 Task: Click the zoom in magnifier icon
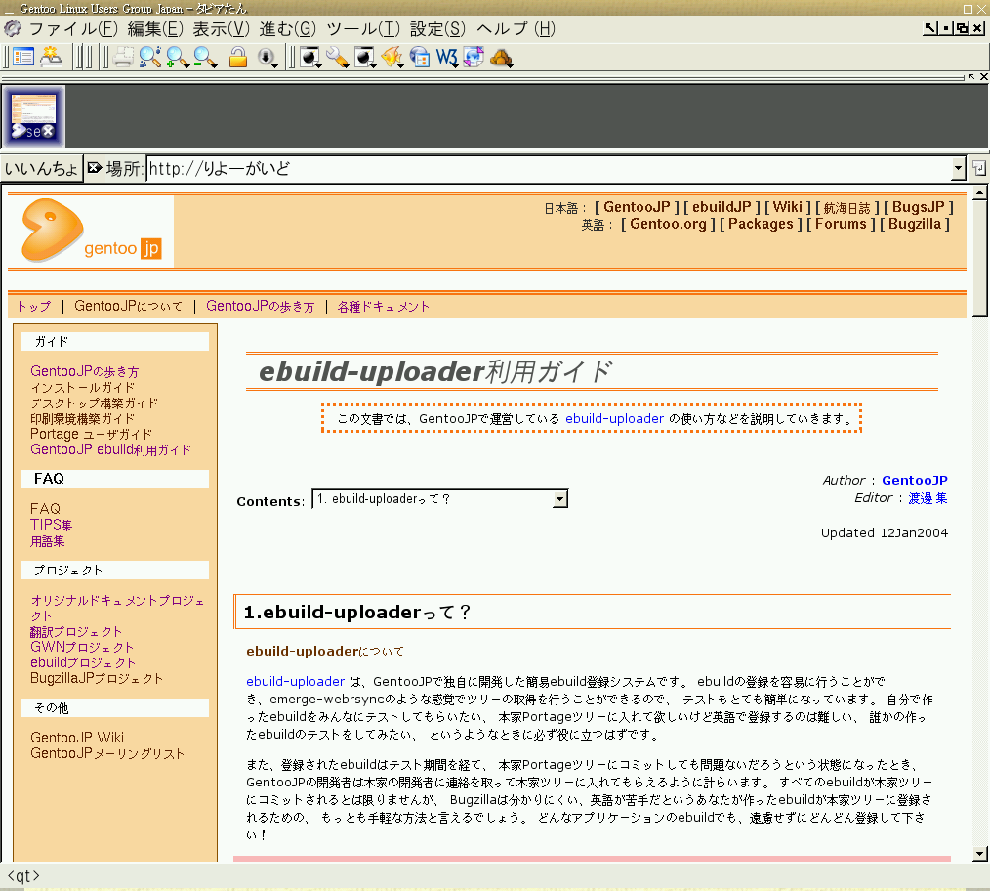tap(178, 57)
